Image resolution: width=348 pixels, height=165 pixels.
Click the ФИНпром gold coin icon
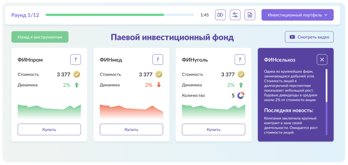point(77,74)
